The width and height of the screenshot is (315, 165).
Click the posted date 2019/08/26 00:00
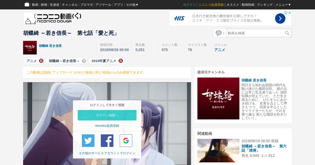(114, 50)
